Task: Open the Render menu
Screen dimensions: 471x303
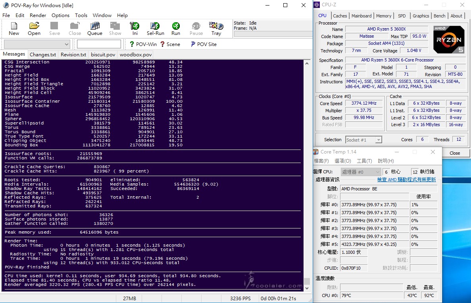Action: pyautogui.click(x=38, y=15)
